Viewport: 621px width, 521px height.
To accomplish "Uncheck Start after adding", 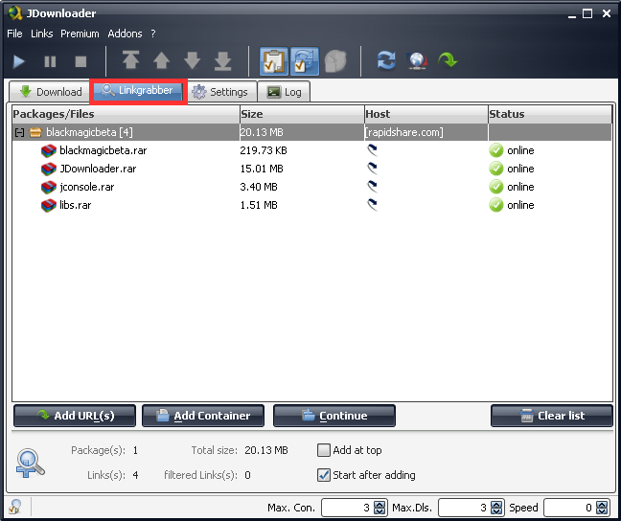I will click(x=324, y=475).
